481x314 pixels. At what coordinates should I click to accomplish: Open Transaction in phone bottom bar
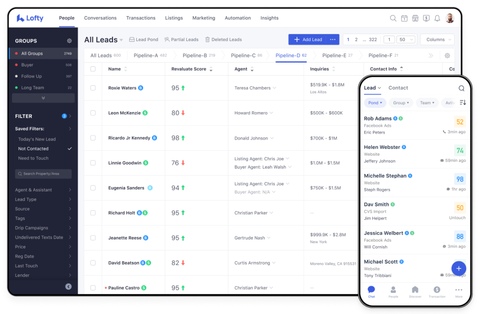click(437, 292)
